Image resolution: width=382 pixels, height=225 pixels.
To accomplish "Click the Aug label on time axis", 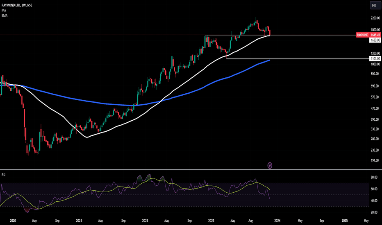I will (x=251, y=221).
